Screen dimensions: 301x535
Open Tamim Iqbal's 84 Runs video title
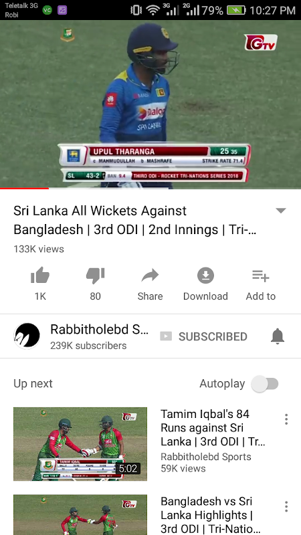(x=213, y=428)
